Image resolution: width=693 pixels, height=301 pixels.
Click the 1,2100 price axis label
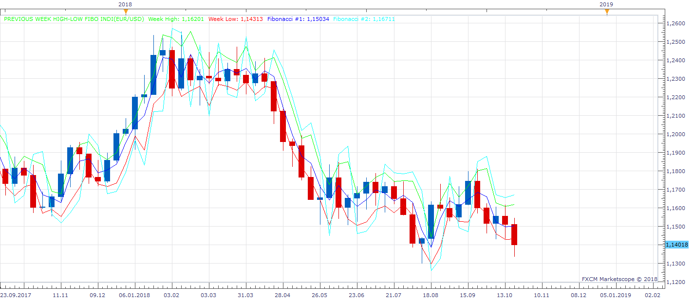[x=675, y=116]
